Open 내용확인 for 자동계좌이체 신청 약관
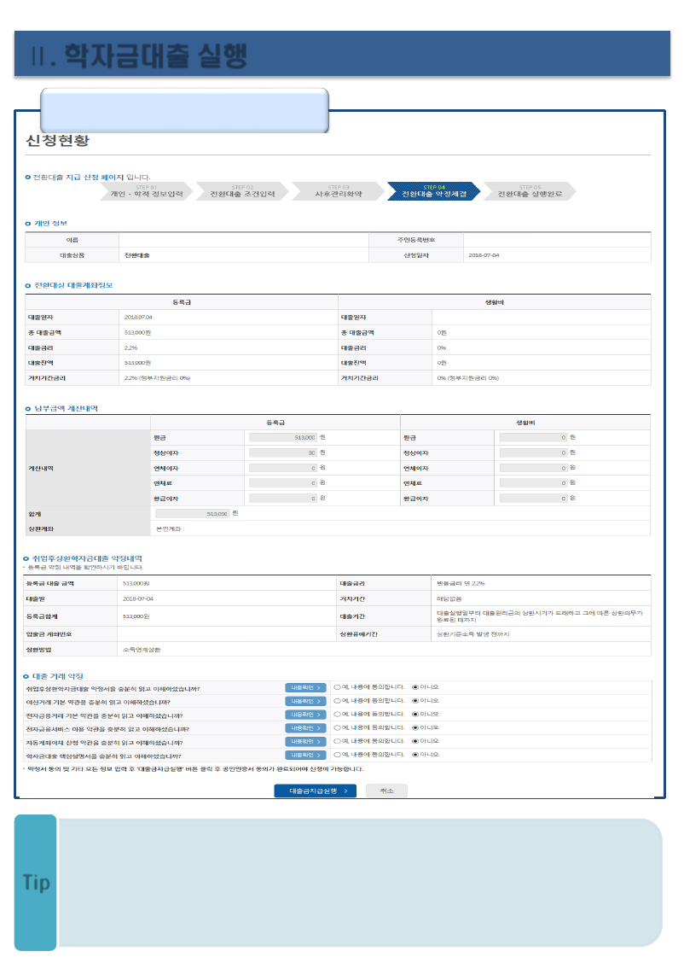Viewport: 684px width, 969px height. pos(305,742)
